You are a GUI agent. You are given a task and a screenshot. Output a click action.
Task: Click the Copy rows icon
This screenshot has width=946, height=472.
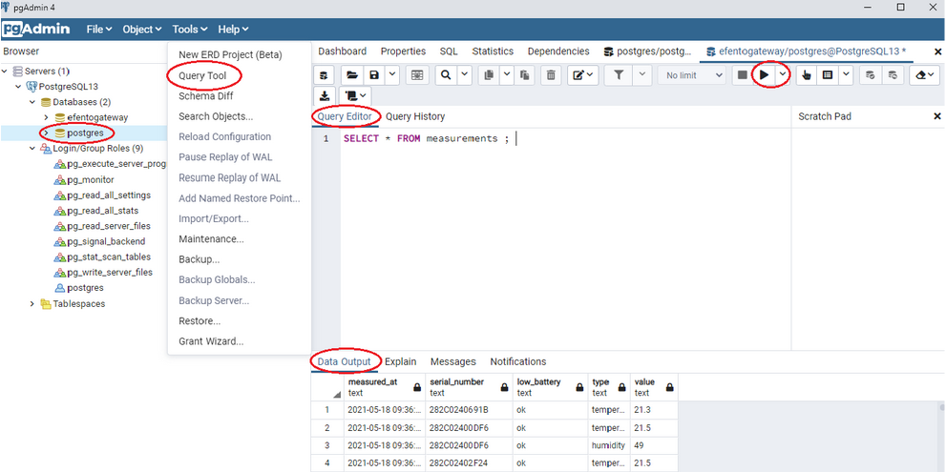[489, 75]
